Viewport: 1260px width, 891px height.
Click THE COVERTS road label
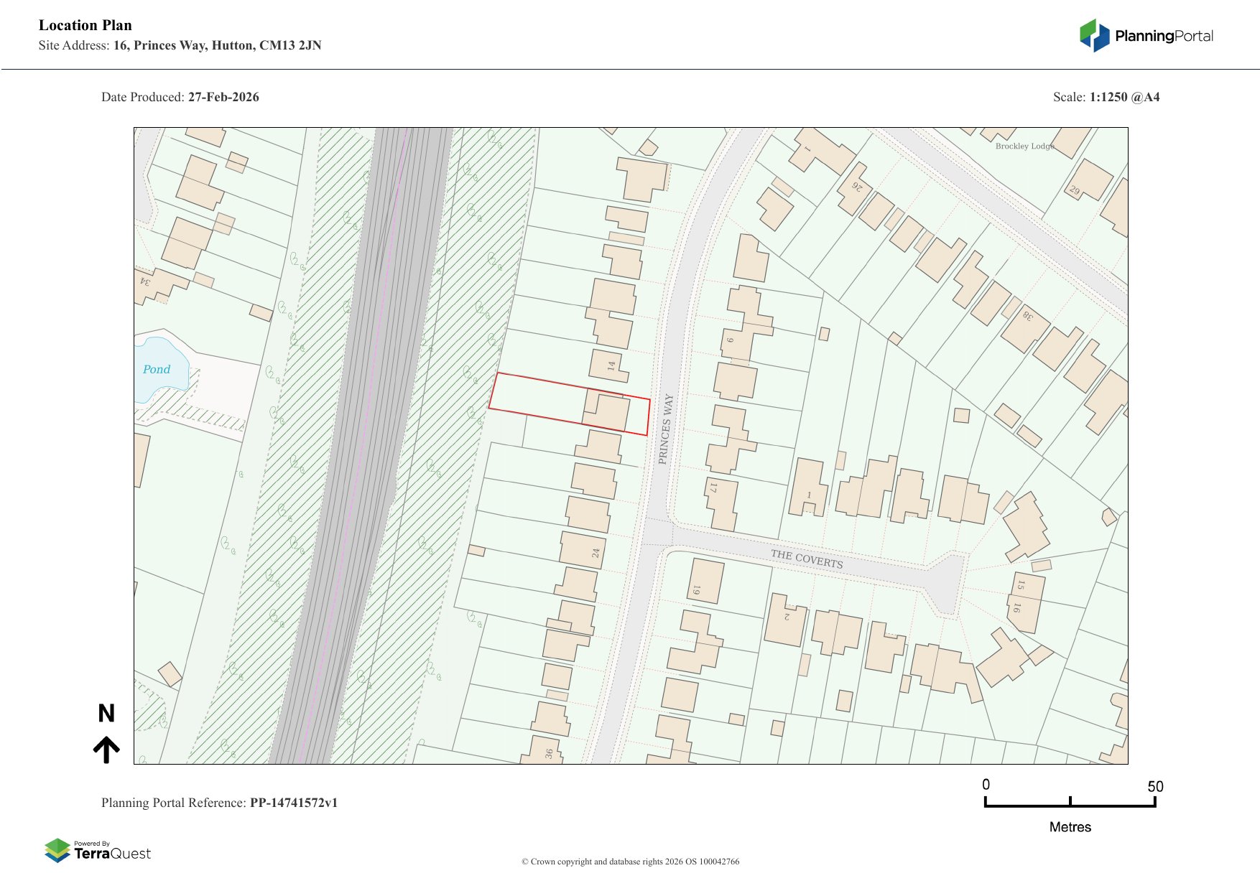pos(806,559)
